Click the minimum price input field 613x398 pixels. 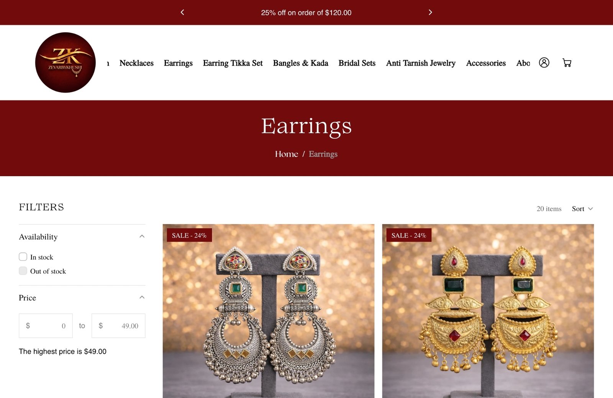(46, 326)
